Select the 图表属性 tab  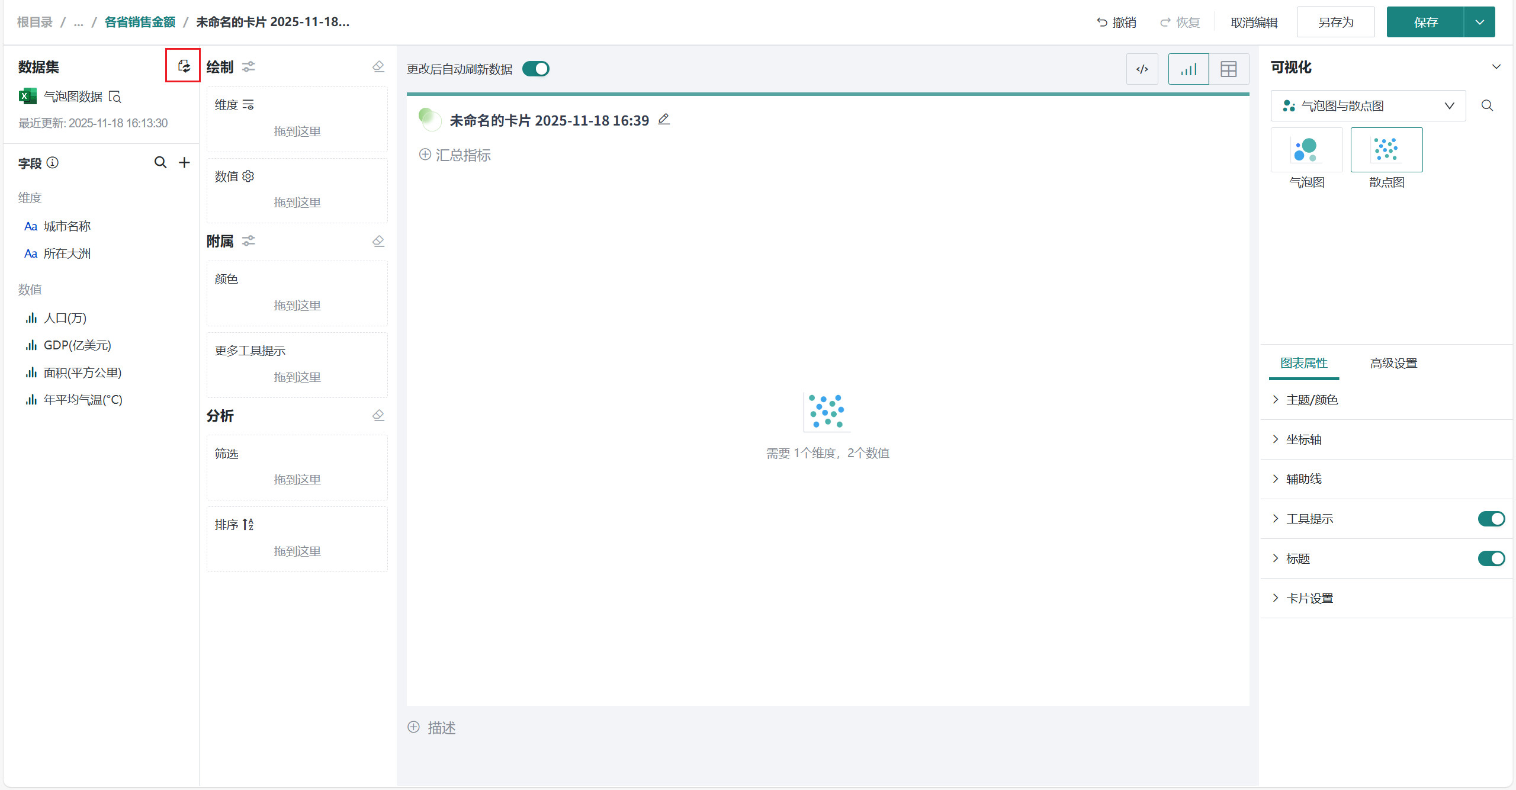(x=1303, y=363)
